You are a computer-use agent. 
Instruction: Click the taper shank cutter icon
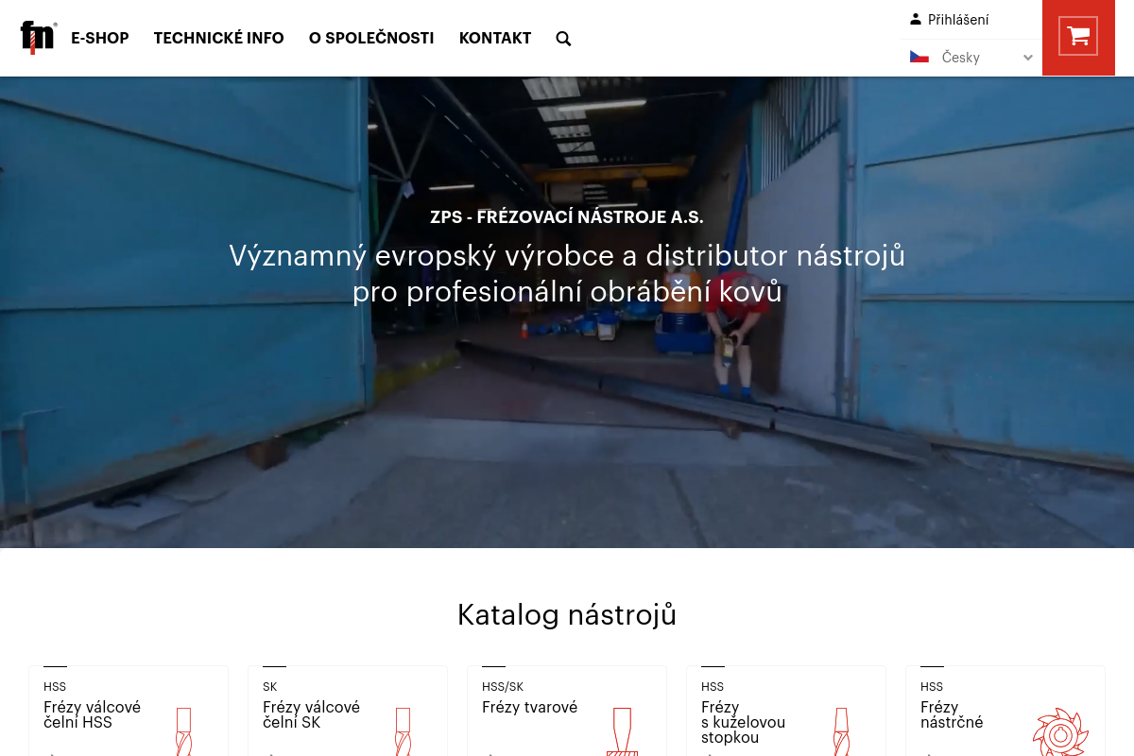pos(841,731)
